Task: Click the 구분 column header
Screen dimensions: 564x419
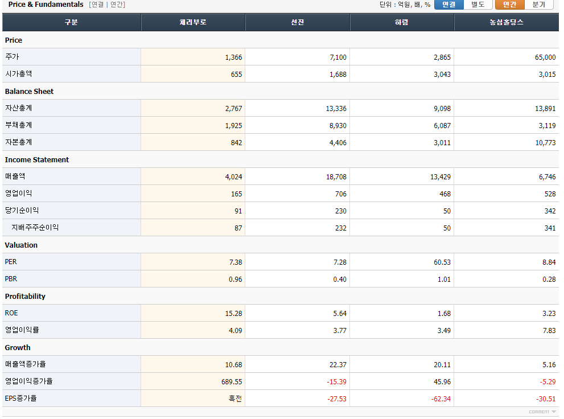Action: coord(71,22)
